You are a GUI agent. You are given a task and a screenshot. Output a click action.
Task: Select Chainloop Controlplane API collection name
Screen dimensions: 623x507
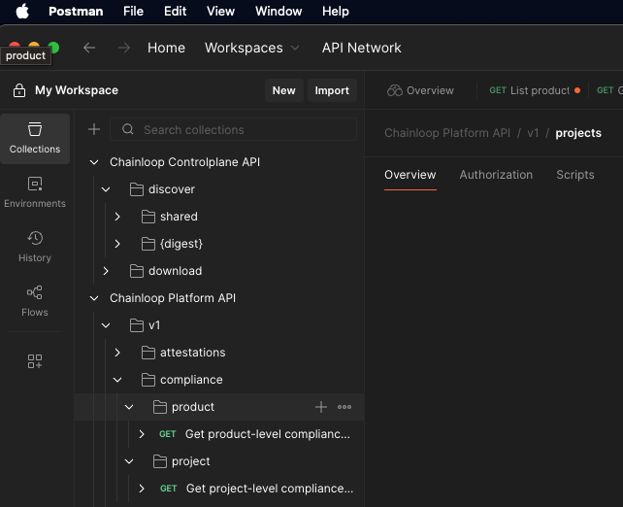pyautogui.click(x=184, y=162)
